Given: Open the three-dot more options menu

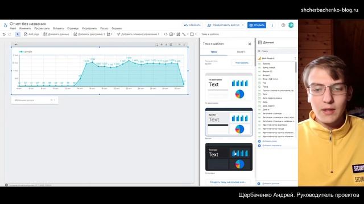Looking at the screenshot, I should click(272, 25).
